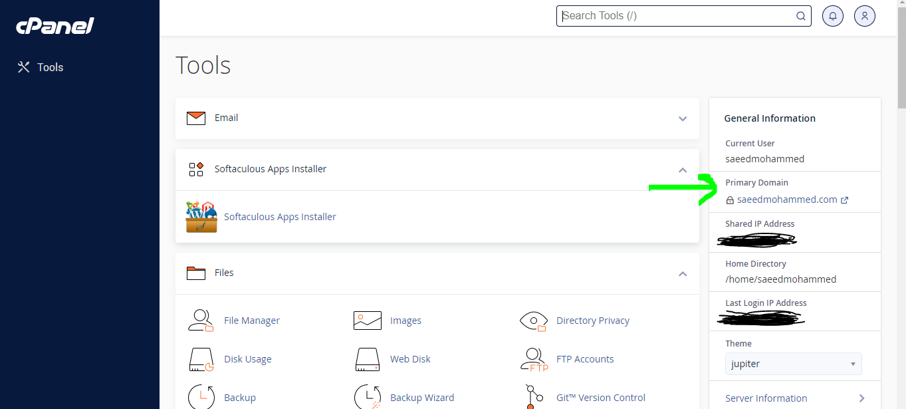Open the user account menu icon
This screenshot has width=906, height=409.
[x=864, y=16]
